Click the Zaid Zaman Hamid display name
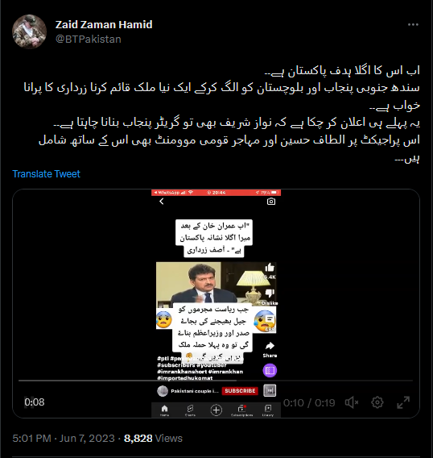Screen dimensions: 433x458 [104, 24]
